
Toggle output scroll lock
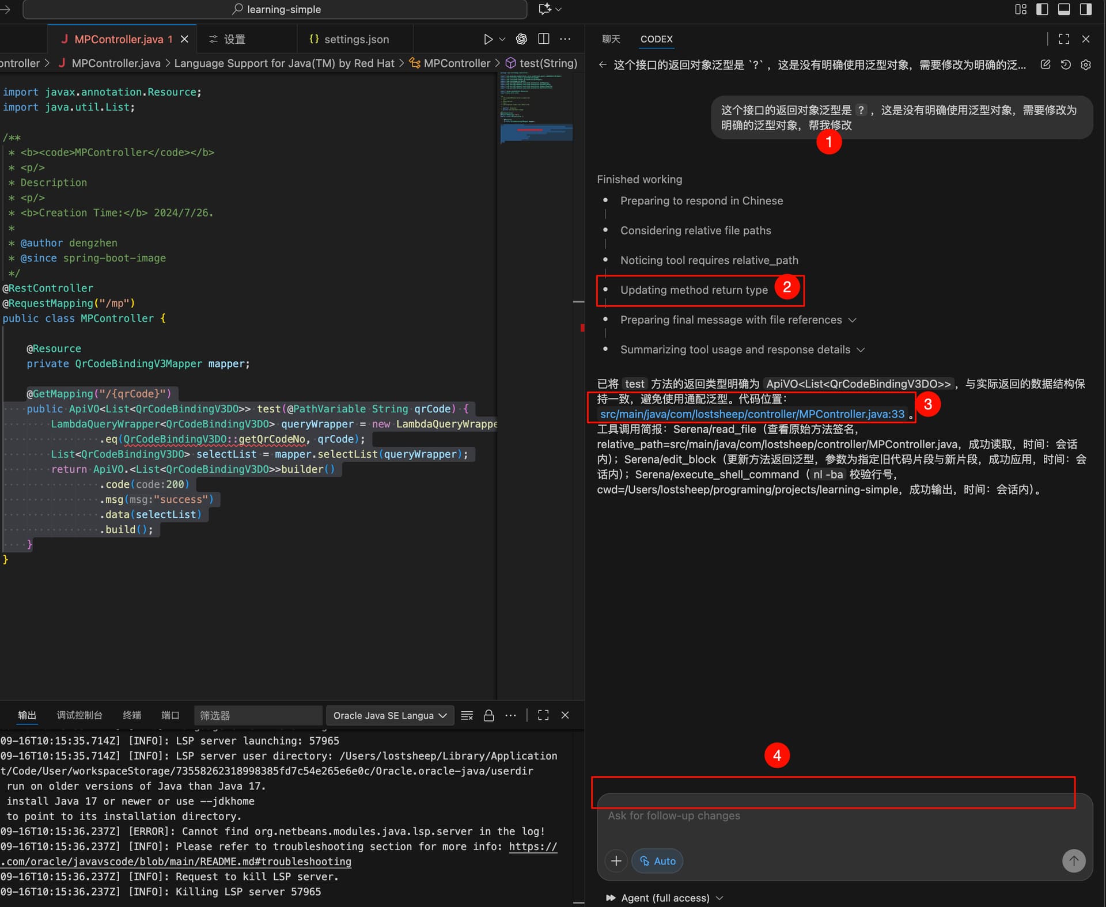point(488,715)
